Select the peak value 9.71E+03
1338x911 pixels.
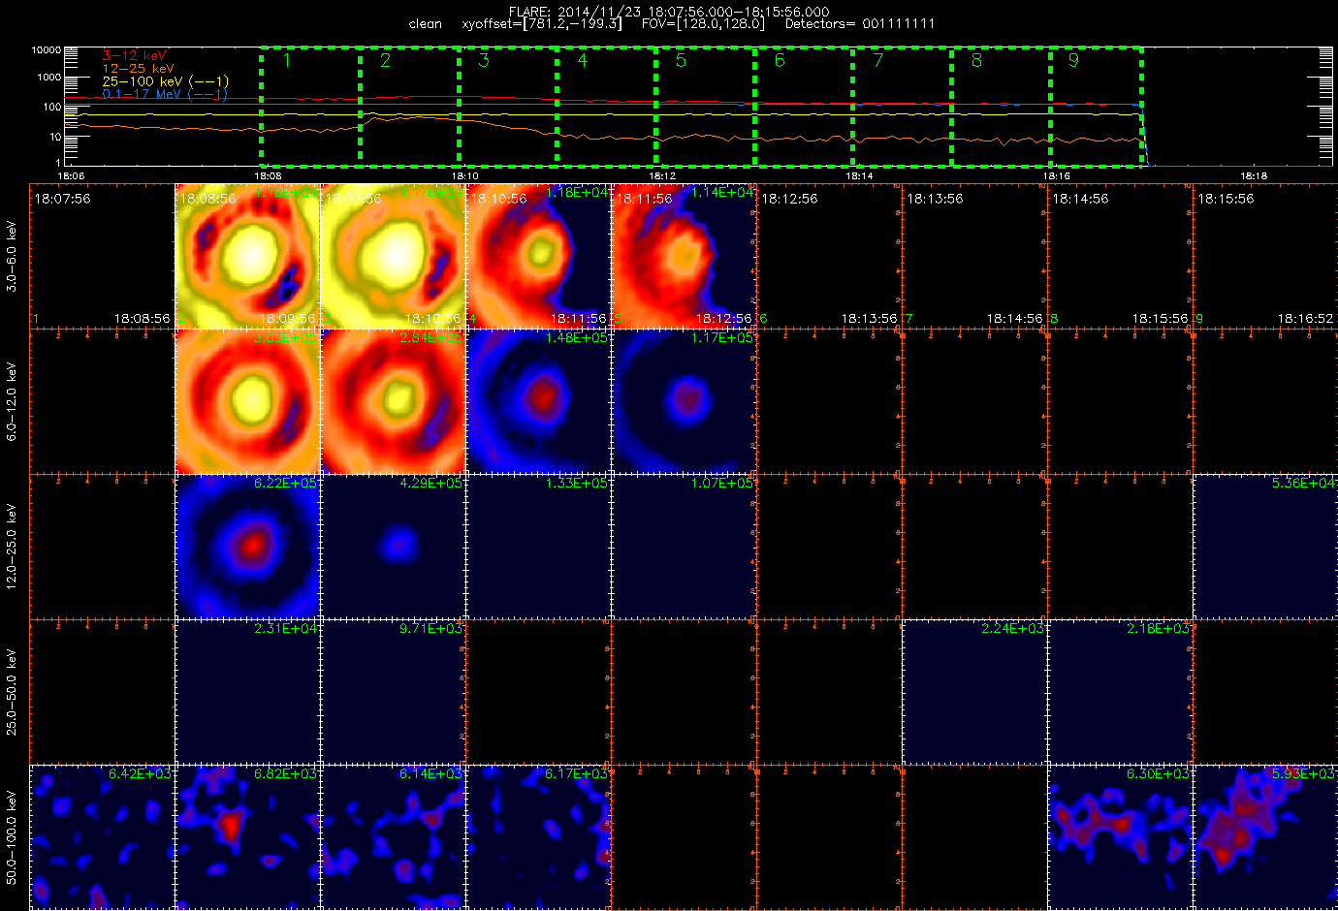click(430, 628)
